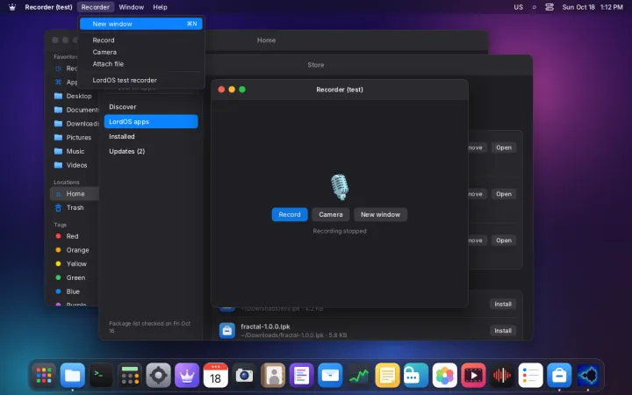The width and height of the screenshot is (632, 395).
Task: Open the Settings gear icon in the dock
Action: 158,376
